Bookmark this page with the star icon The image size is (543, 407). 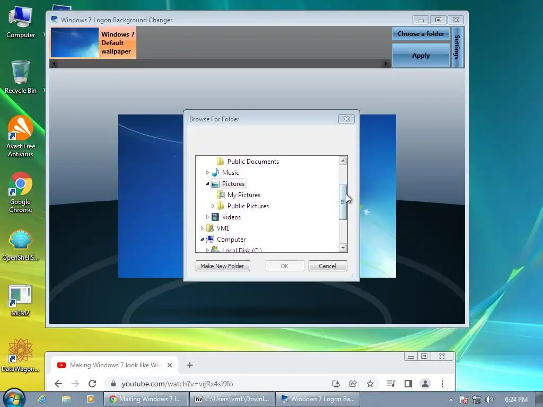(370, 384)
